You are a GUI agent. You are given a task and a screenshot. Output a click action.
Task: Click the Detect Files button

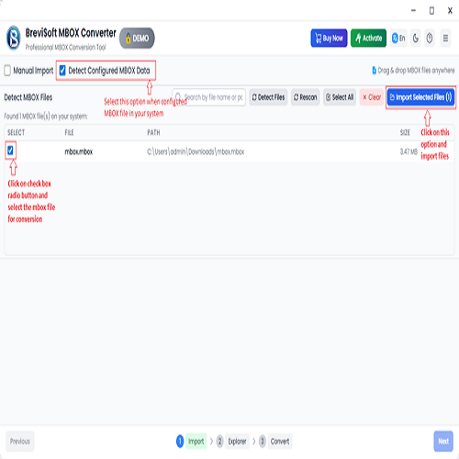(268, 97)
